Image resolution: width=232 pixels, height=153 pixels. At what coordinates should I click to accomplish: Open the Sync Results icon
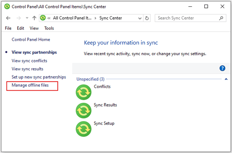pos(84,111)
